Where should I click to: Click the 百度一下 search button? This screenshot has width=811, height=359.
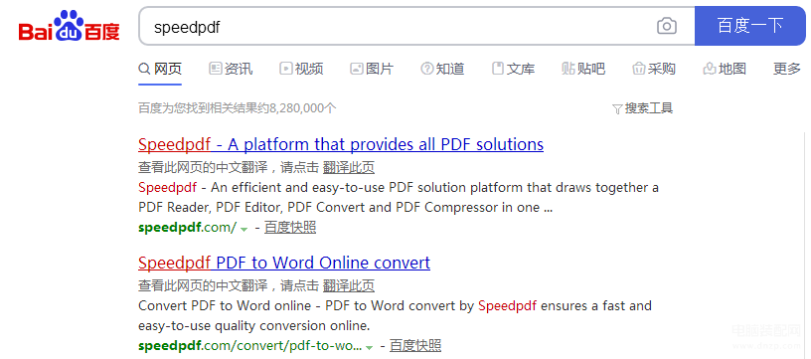click(750, 26)
